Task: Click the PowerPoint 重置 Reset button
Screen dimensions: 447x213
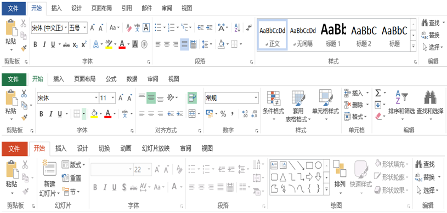Action: [x=71, y=179]
